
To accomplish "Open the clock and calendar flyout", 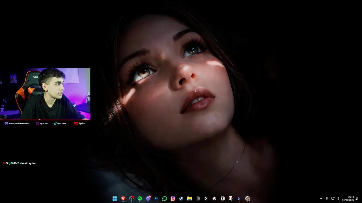I will [x=348, y=198].
